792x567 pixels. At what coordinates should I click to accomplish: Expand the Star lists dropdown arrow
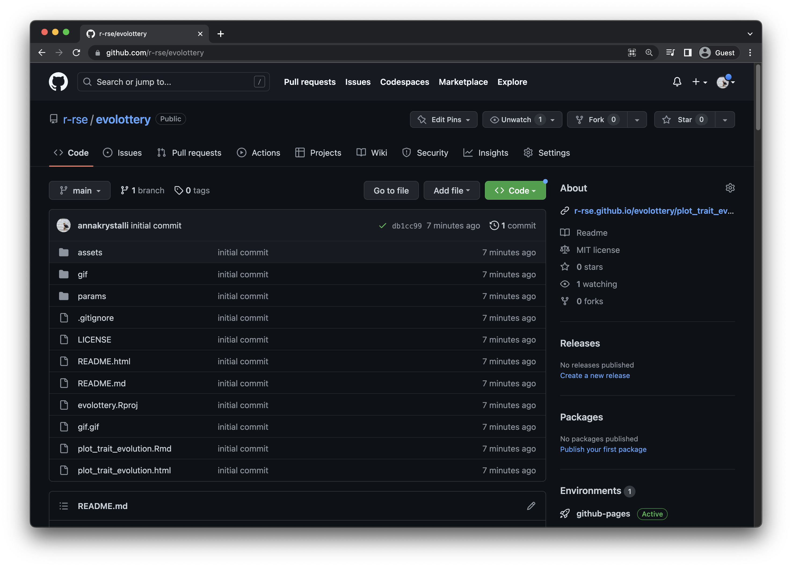[725, 120]
